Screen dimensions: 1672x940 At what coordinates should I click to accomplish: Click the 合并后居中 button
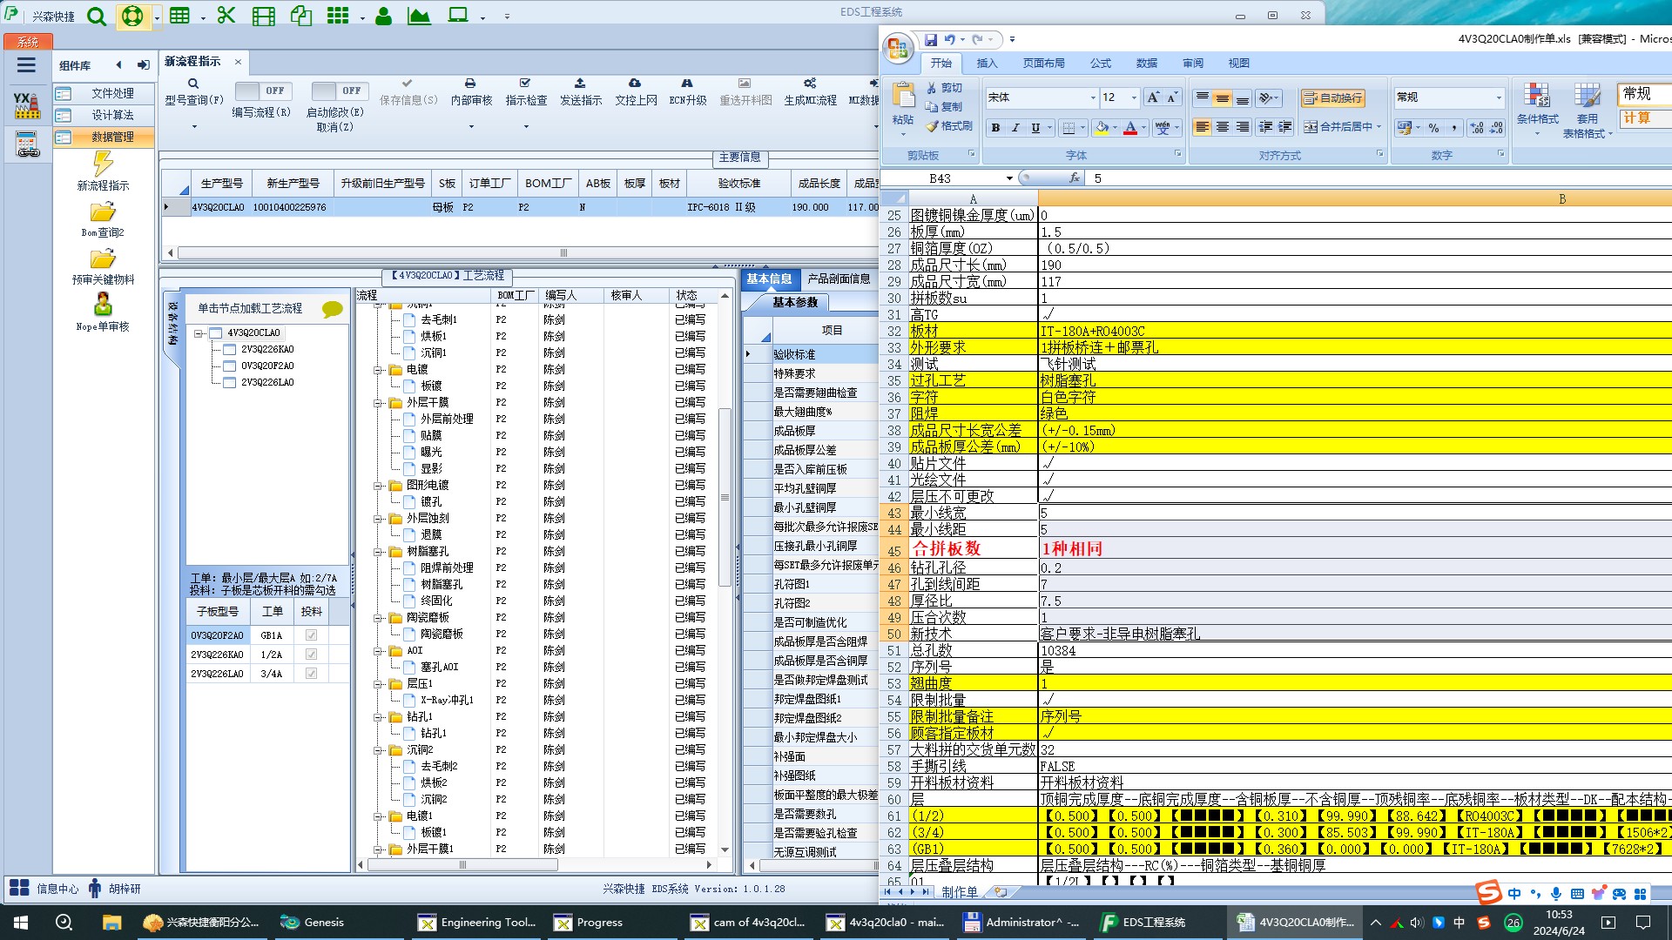(1342, 127)
